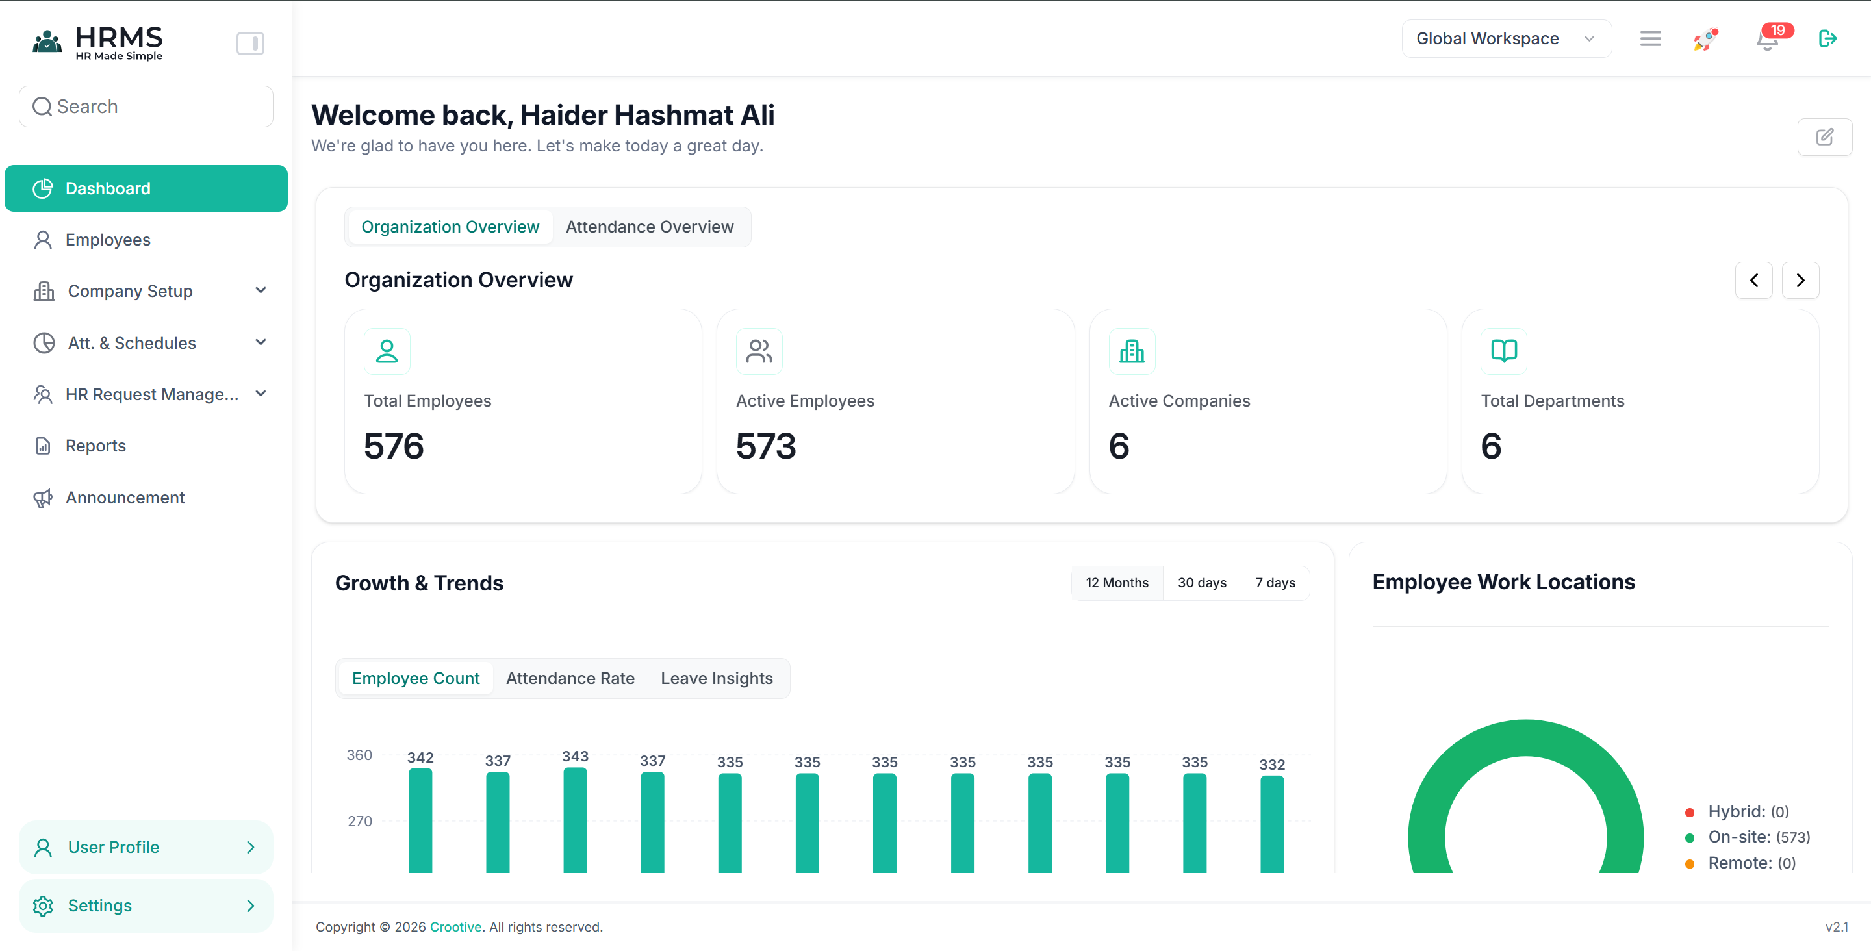Switch to Leave Insights tab
This screenshot has width=1871, height=951.
pyautogui.click(x=716, y=679)
